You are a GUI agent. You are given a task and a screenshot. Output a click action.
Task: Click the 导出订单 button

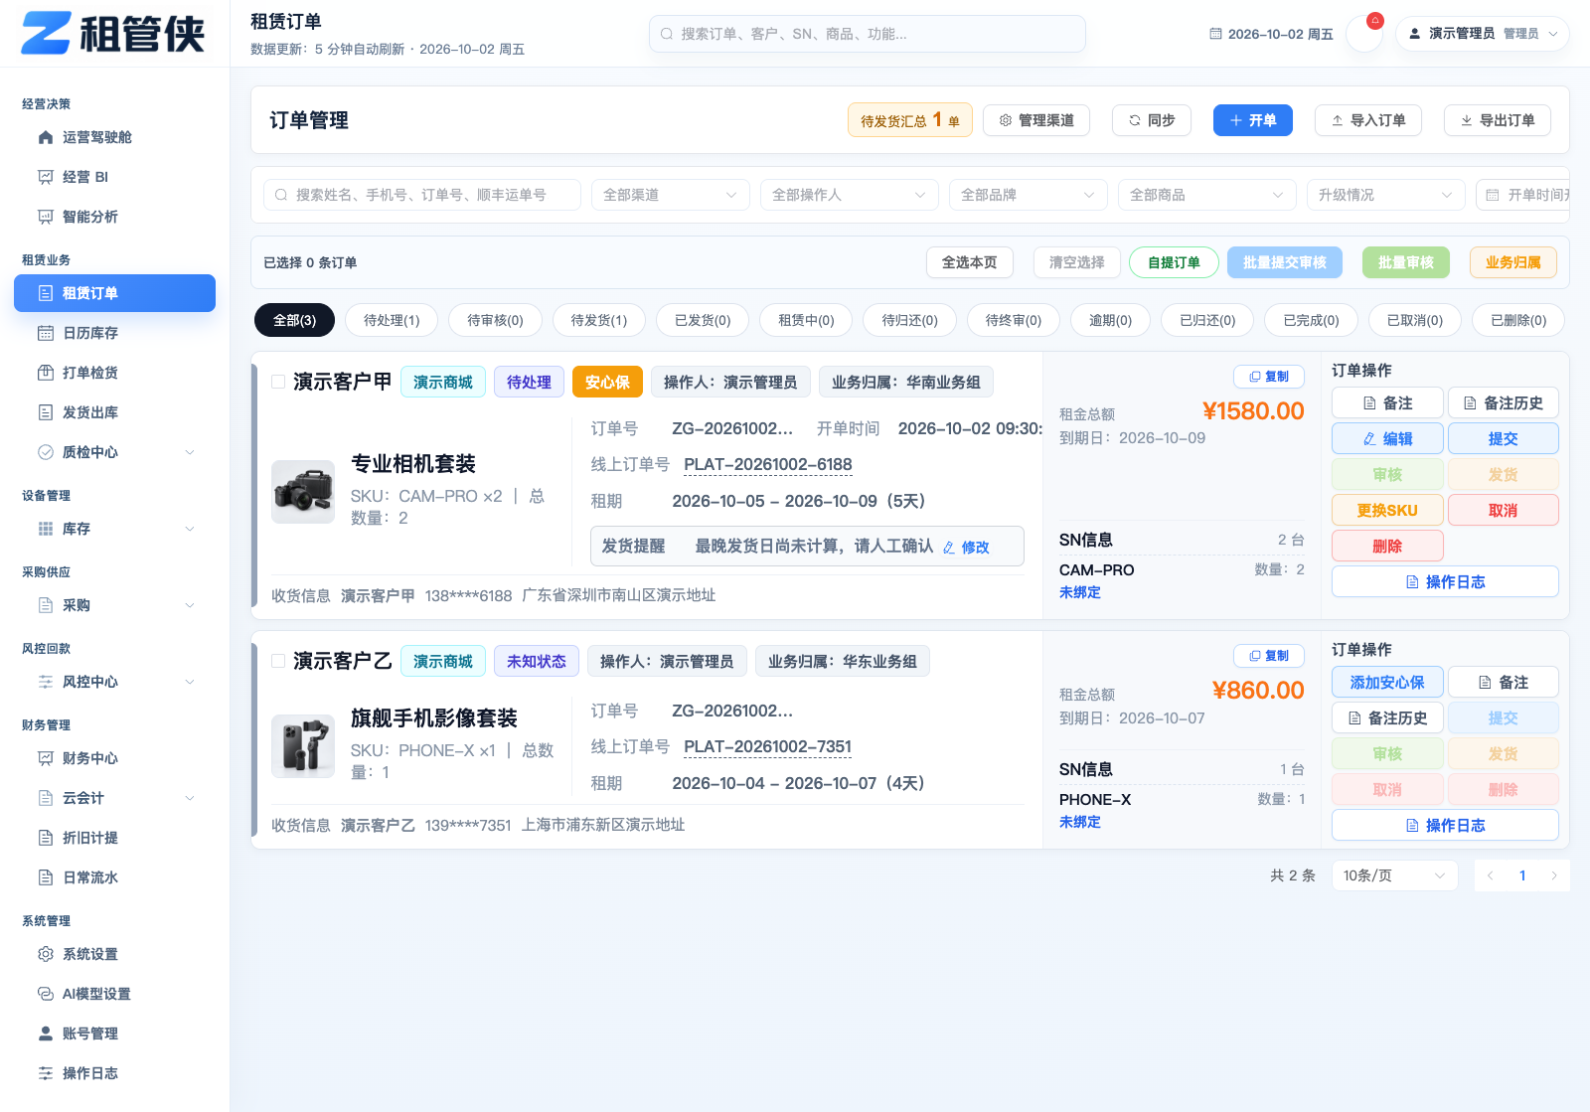1498,120
